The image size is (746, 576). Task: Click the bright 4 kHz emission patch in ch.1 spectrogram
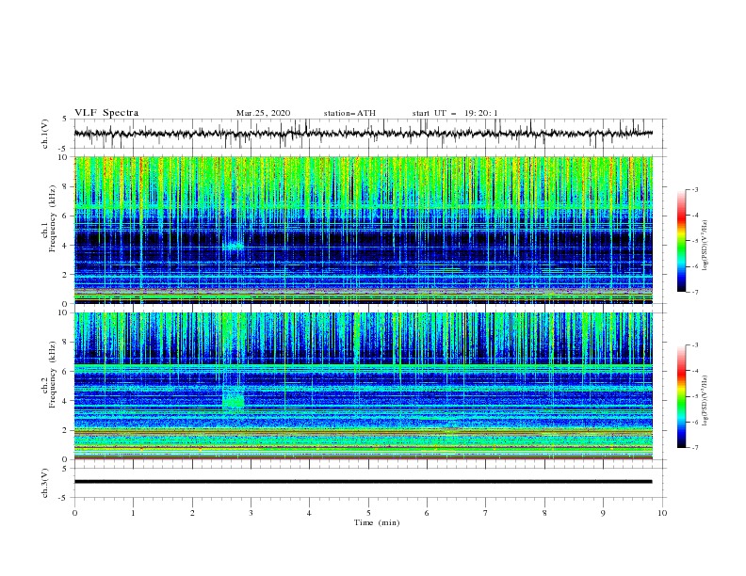click(234, 247)
